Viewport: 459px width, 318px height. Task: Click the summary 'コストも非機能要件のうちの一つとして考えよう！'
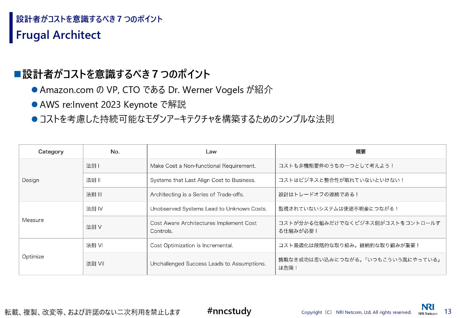336,166
